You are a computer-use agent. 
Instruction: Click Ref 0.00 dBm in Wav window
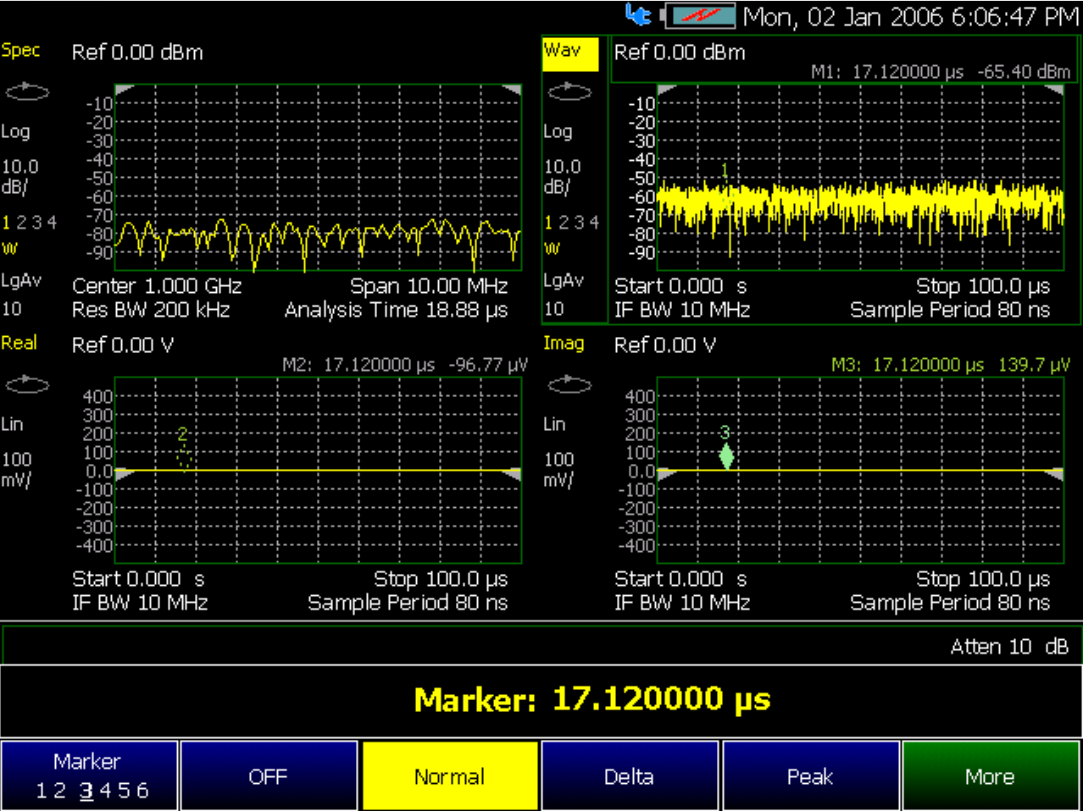tap(680, 52)
